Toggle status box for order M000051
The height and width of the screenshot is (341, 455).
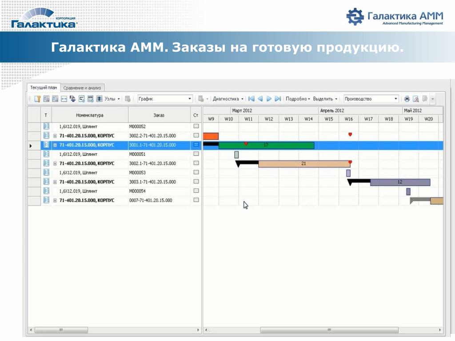pyautogui.click(x=196, y=154)
